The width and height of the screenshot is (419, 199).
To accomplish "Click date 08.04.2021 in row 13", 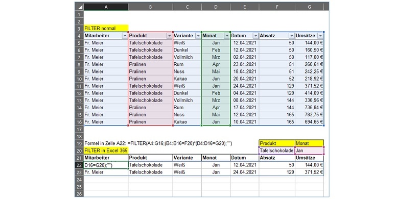I will click(x=245, y=101).
